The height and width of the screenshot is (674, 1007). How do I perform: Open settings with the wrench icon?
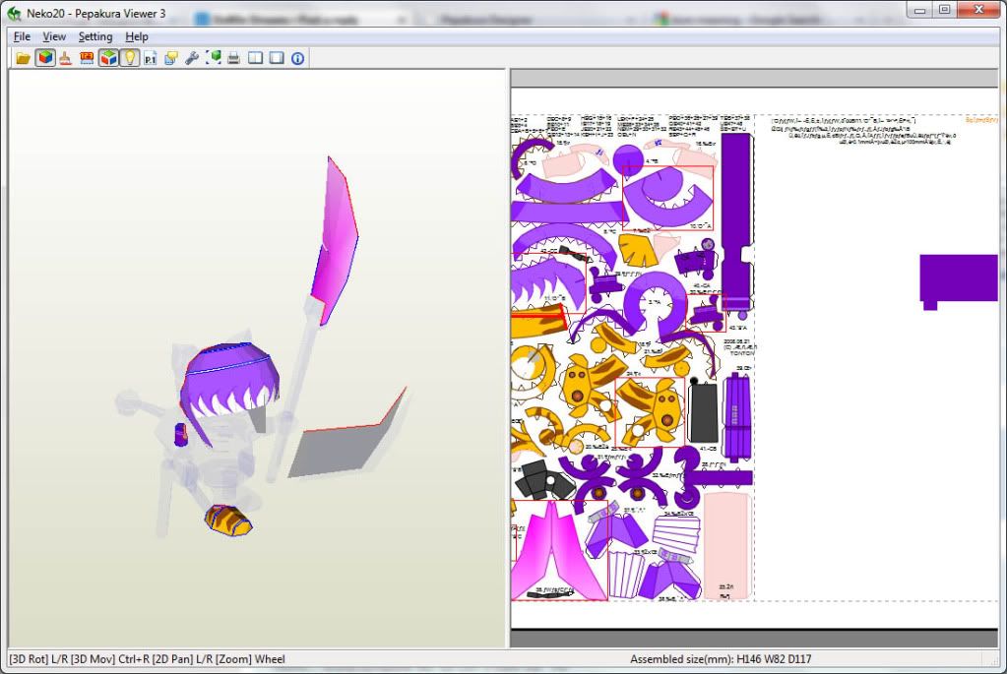click(193, 58)
